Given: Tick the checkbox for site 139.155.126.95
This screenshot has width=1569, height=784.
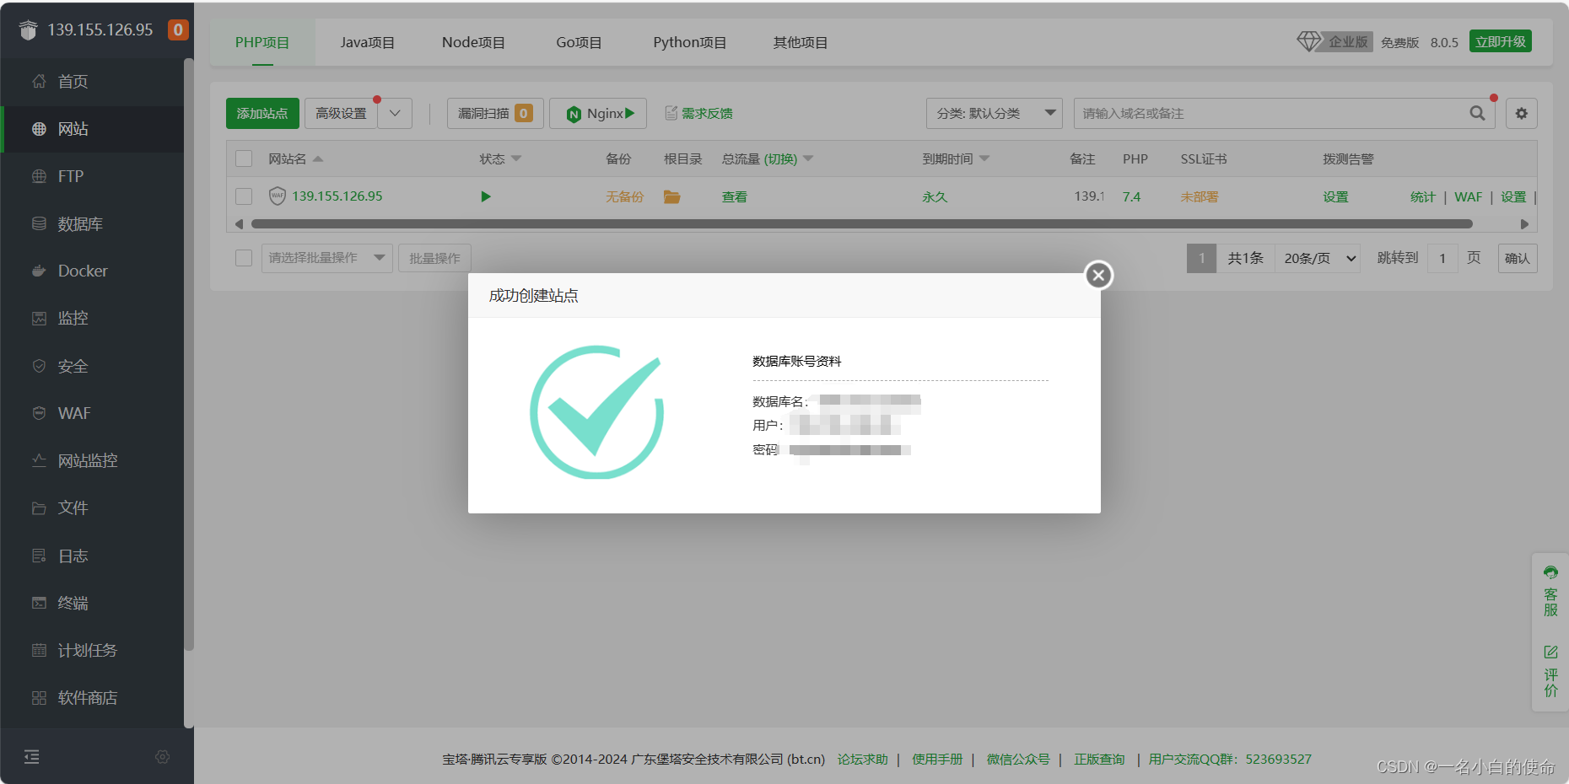Looking at the screenshot, I should click(244, 196).
